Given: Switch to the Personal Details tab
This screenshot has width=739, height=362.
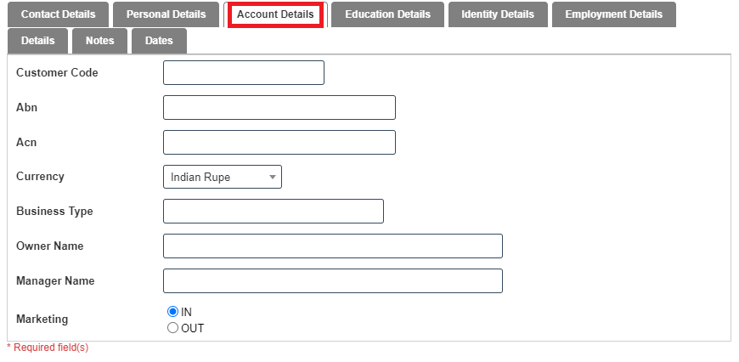Looking at the screenshot, I should tap(166, 14).
